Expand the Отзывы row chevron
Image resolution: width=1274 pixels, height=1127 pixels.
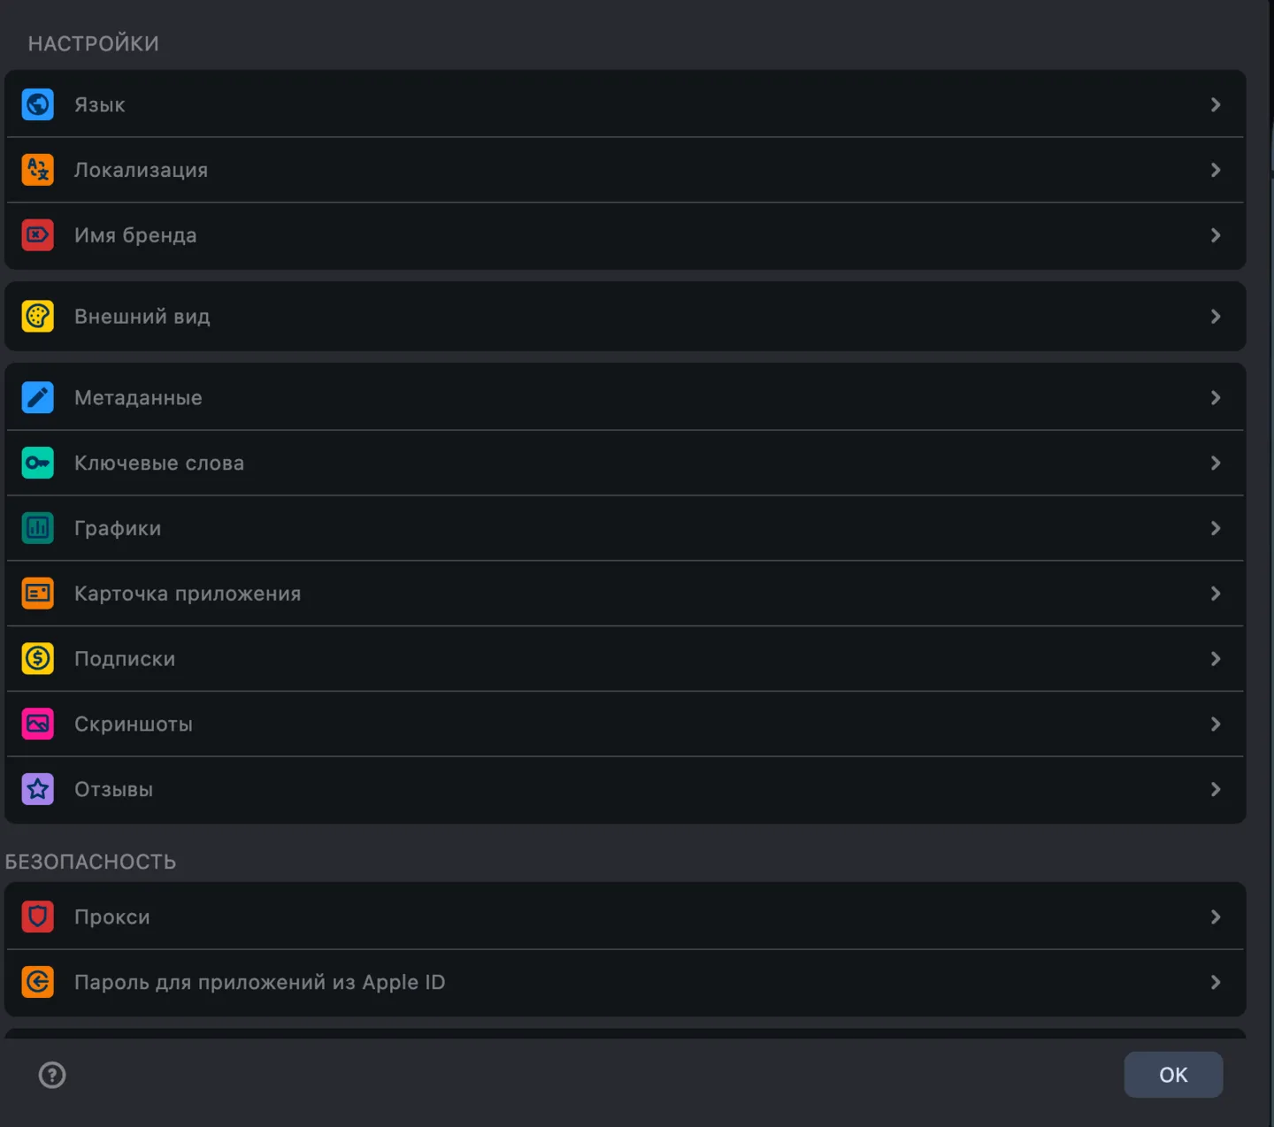(x=1216, y=789)
